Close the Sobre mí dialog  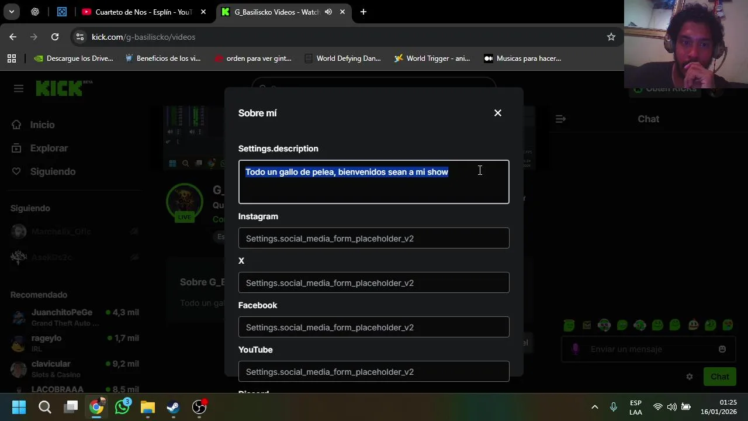pyautogui.click(x=498, y=113)
